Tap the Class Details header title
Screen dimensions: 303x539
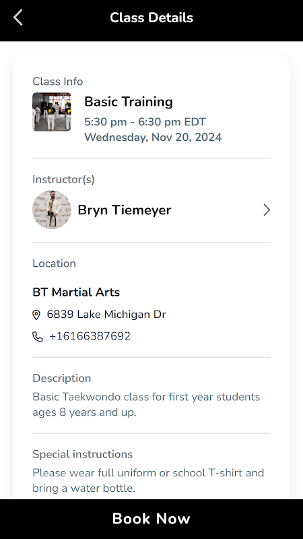click(x=151, y=18)
